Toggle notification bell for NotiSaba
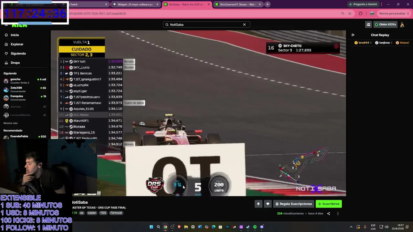Viewport: 413px width, 232px height. 258,204
